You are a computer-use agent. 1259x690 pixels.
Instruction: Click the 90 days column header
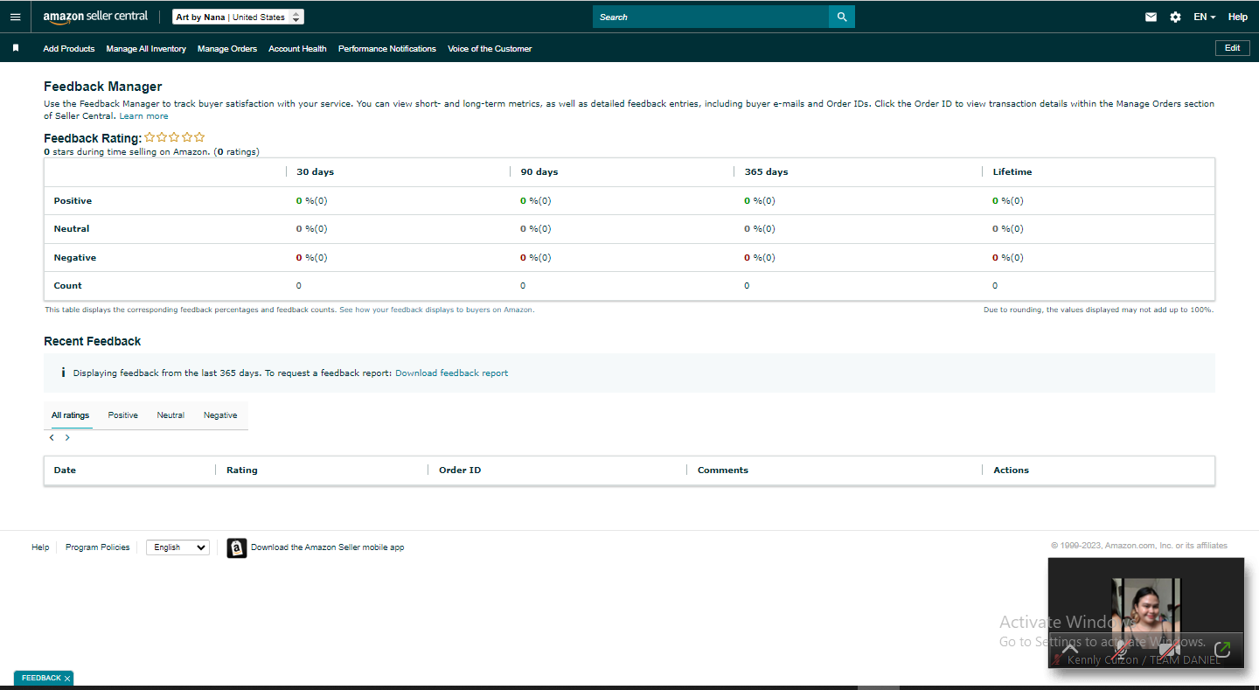pos(539,172)
